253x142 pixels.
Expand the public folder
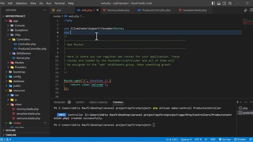tap(6, 86)
